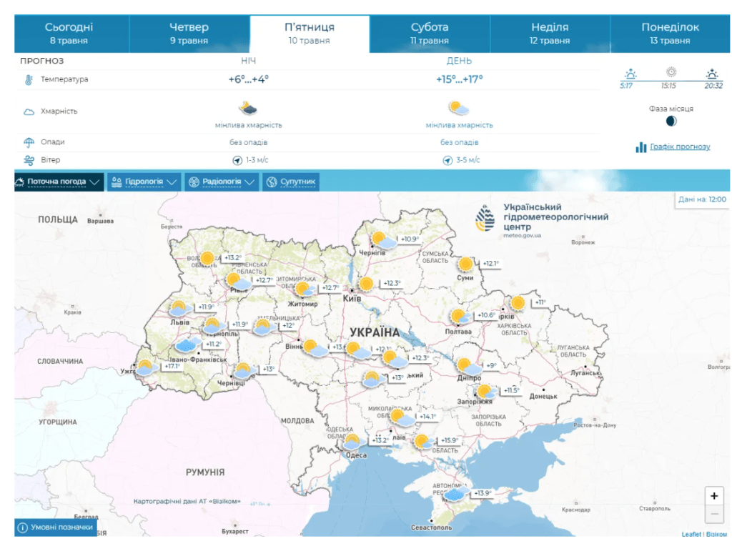Click the day wind direction arrow icon

click(447, 161)
